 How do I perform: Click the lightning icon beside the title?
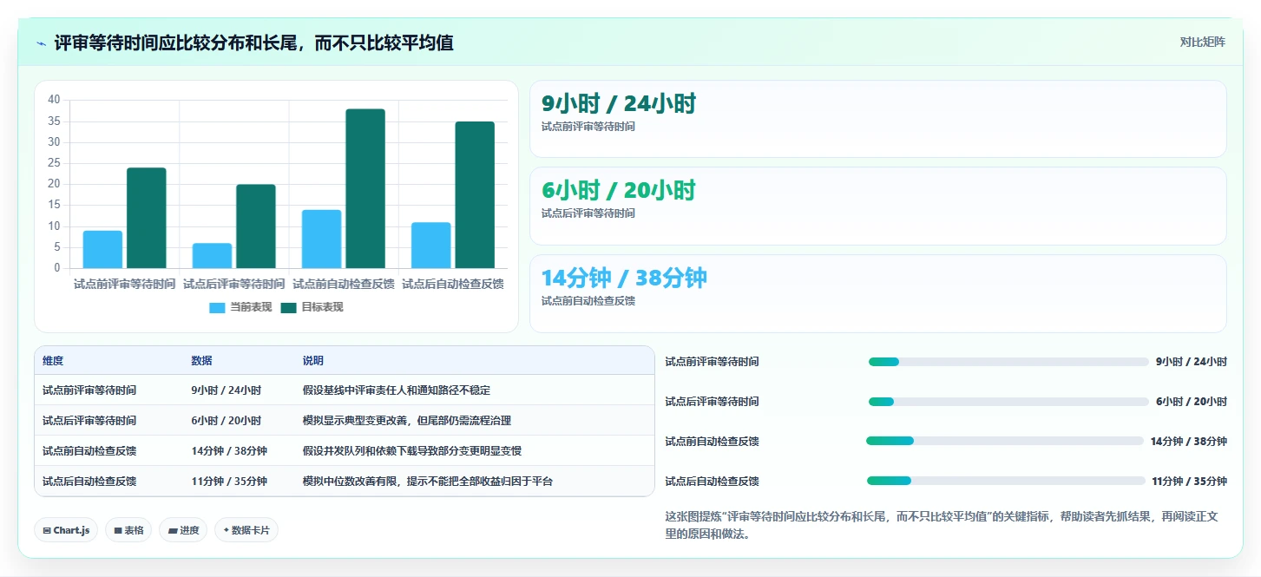(41, 43)
